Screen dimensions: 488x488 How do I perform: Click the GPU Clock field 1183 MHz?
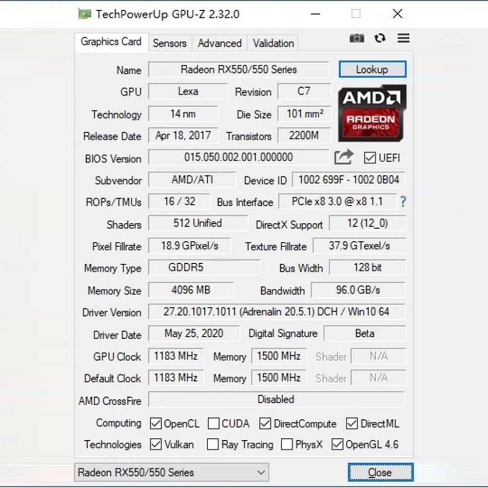(176, 356)
